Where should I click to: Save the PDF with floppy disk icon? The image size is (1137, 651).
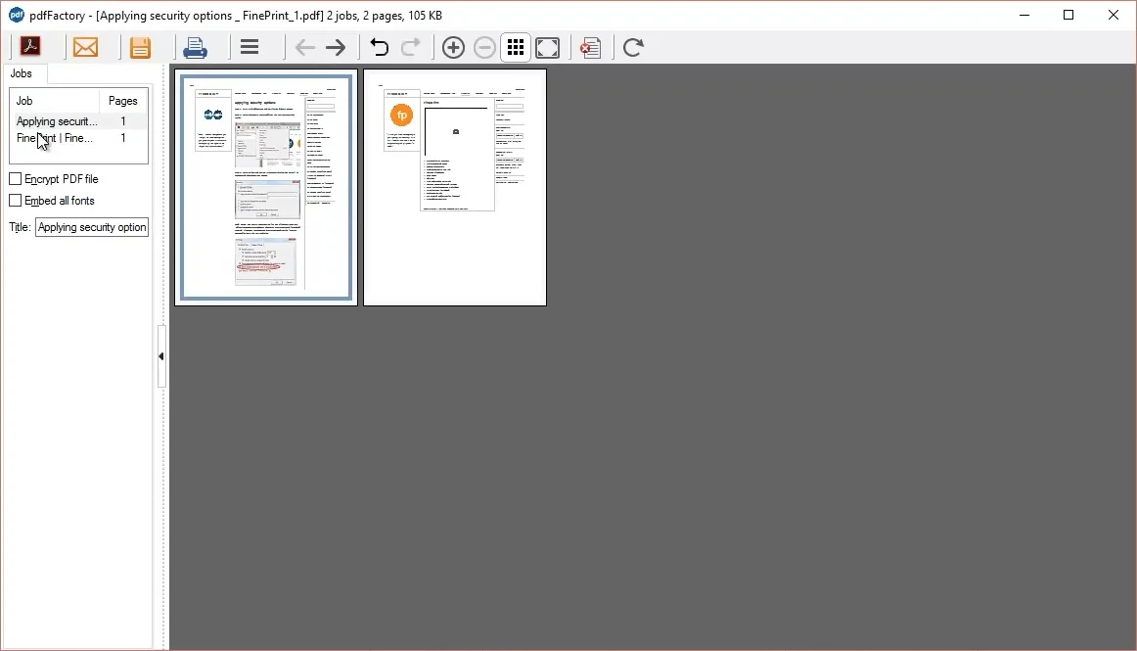[x=141, y=47]
